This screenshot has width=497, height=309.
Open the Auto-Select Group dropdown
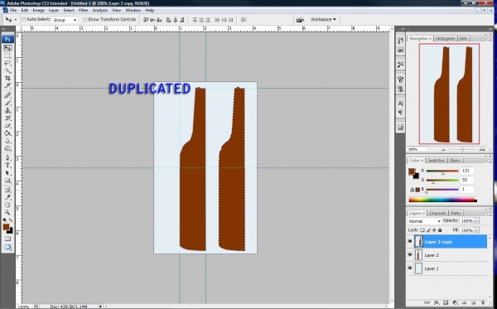(65, 20)
